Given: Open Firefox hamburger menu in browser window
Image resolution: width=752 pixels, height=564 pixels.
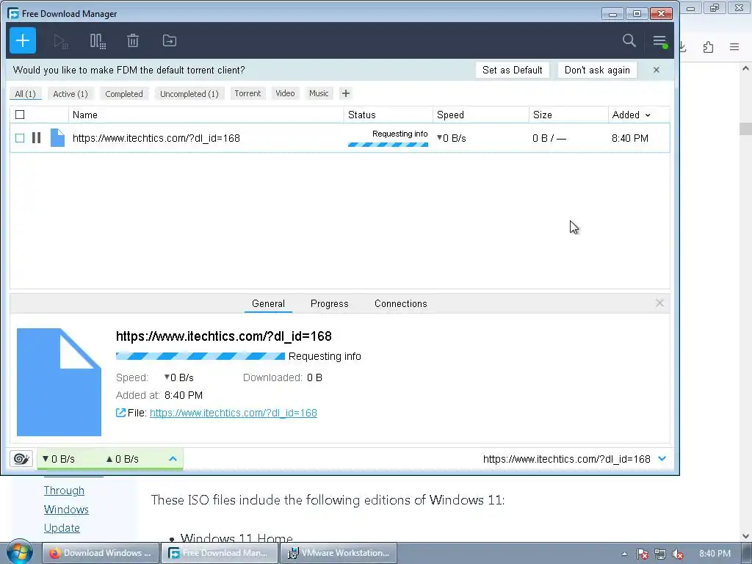Looking at the screenshot, I should coord(734,47).
